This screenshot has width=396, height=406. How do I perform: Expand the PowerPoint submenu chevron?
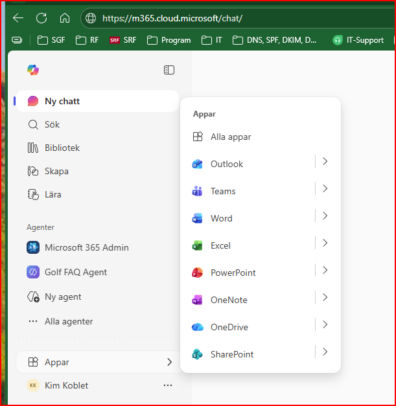click(325, 270)
